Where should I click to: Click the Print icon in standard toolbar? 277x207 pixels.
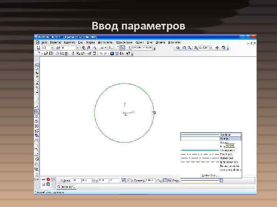coord(57,53)
